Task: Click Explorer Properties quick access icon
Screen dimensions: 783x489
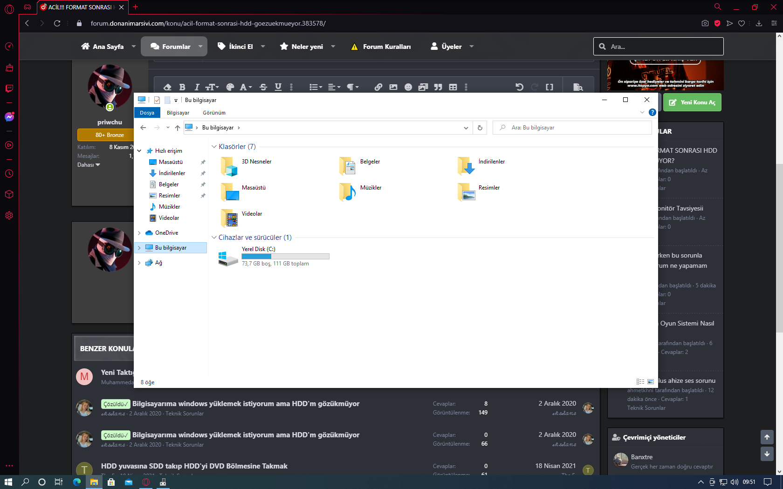Action: pos(157,100)
